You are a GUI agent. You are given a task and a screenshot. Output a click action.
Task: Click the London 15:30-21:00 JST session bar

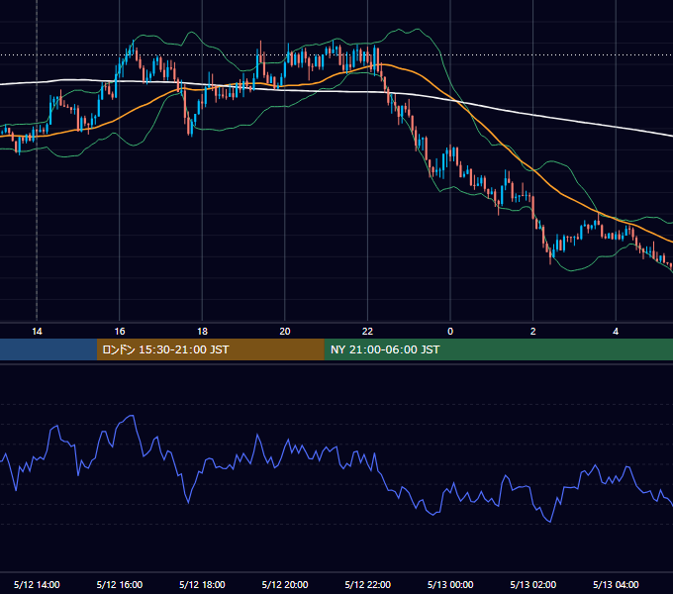[210, 349]
